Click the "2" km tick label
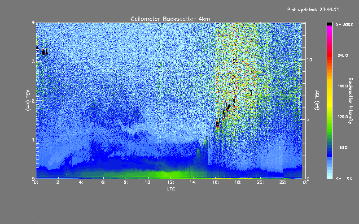 point(33,100)
